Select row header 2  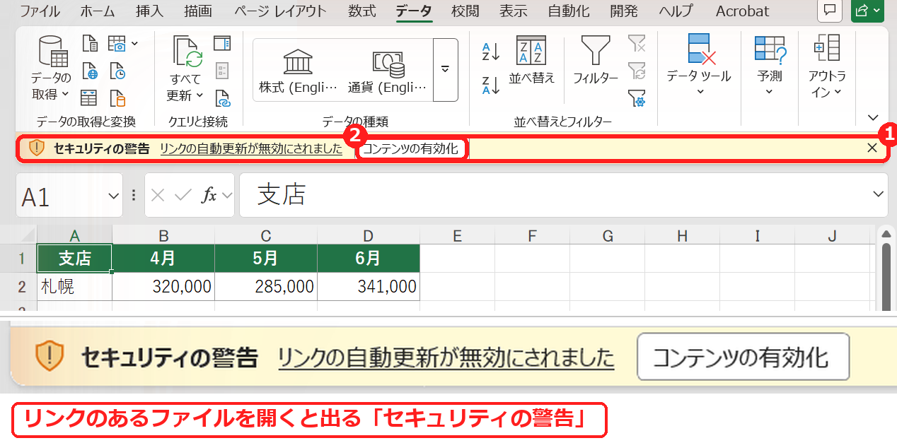(x=22, y=286)
